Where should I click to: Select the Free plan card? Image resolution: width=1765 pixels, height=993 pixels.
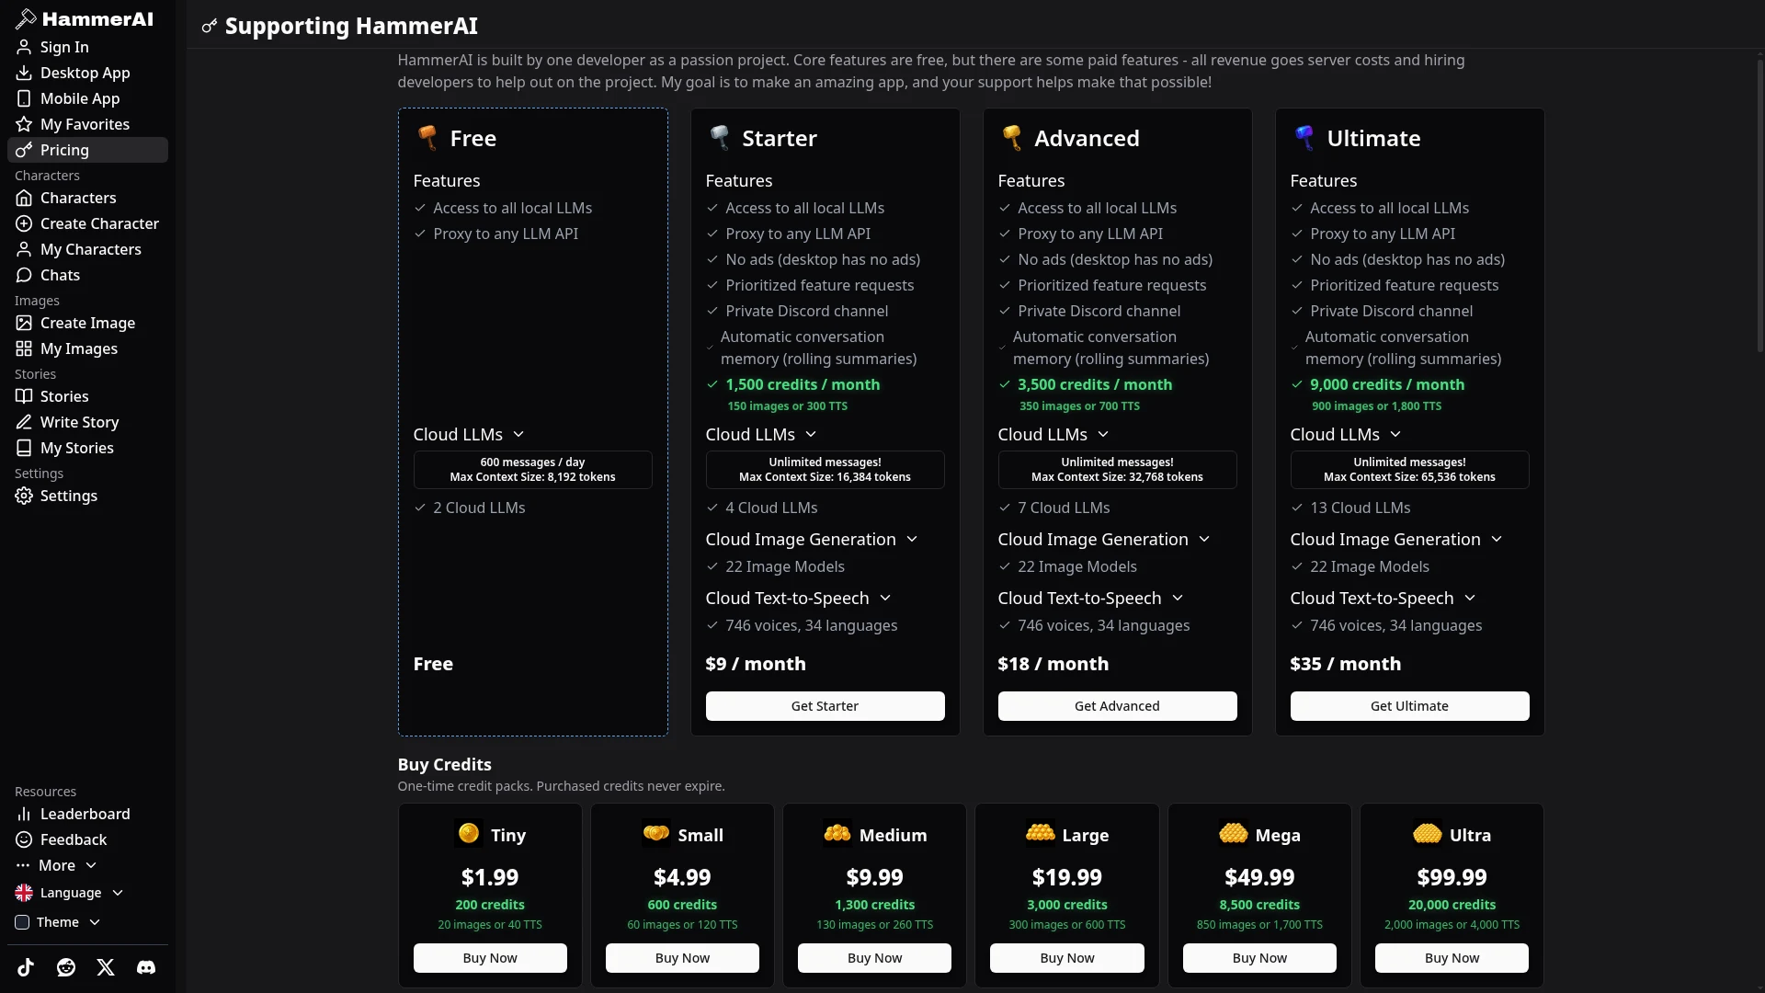[533, 422]
